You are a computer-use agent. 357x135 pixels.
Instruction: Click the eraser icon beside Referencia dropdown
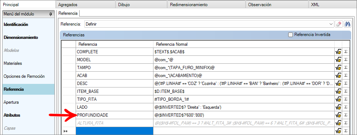pos(339,24)
